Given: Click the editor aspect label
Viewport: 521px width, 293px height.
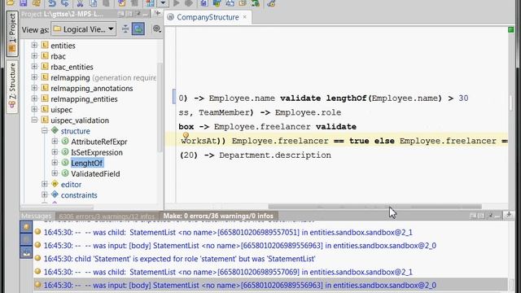Looking at the screenshot, I should 71,185.
